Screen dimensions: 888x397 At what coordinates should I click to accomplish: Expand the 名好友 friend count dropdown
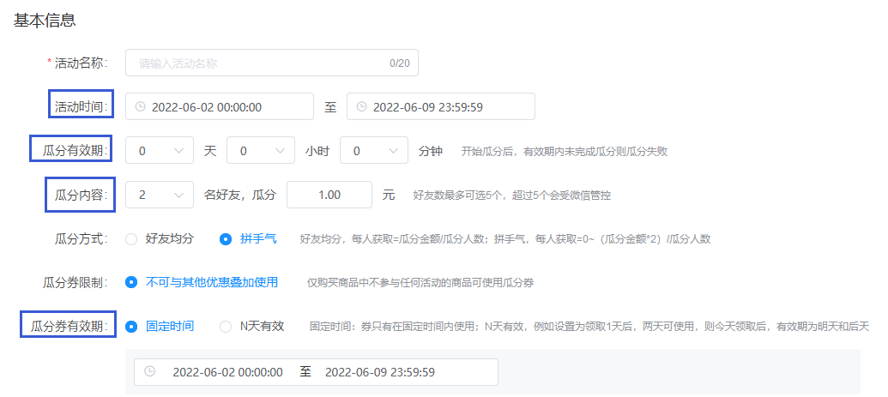point(160,195)
